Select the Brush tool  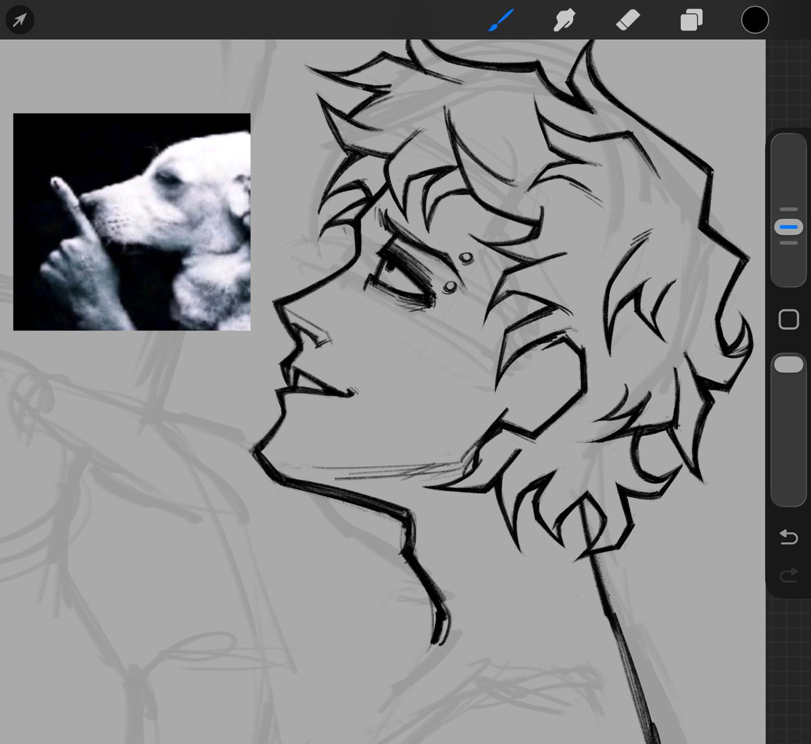tap(501, 20)
